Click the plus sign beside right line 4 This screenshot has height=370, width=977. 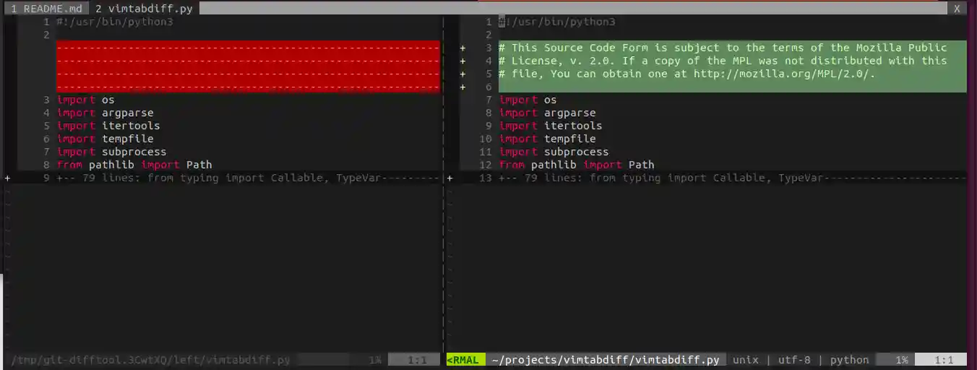[462, 61]
